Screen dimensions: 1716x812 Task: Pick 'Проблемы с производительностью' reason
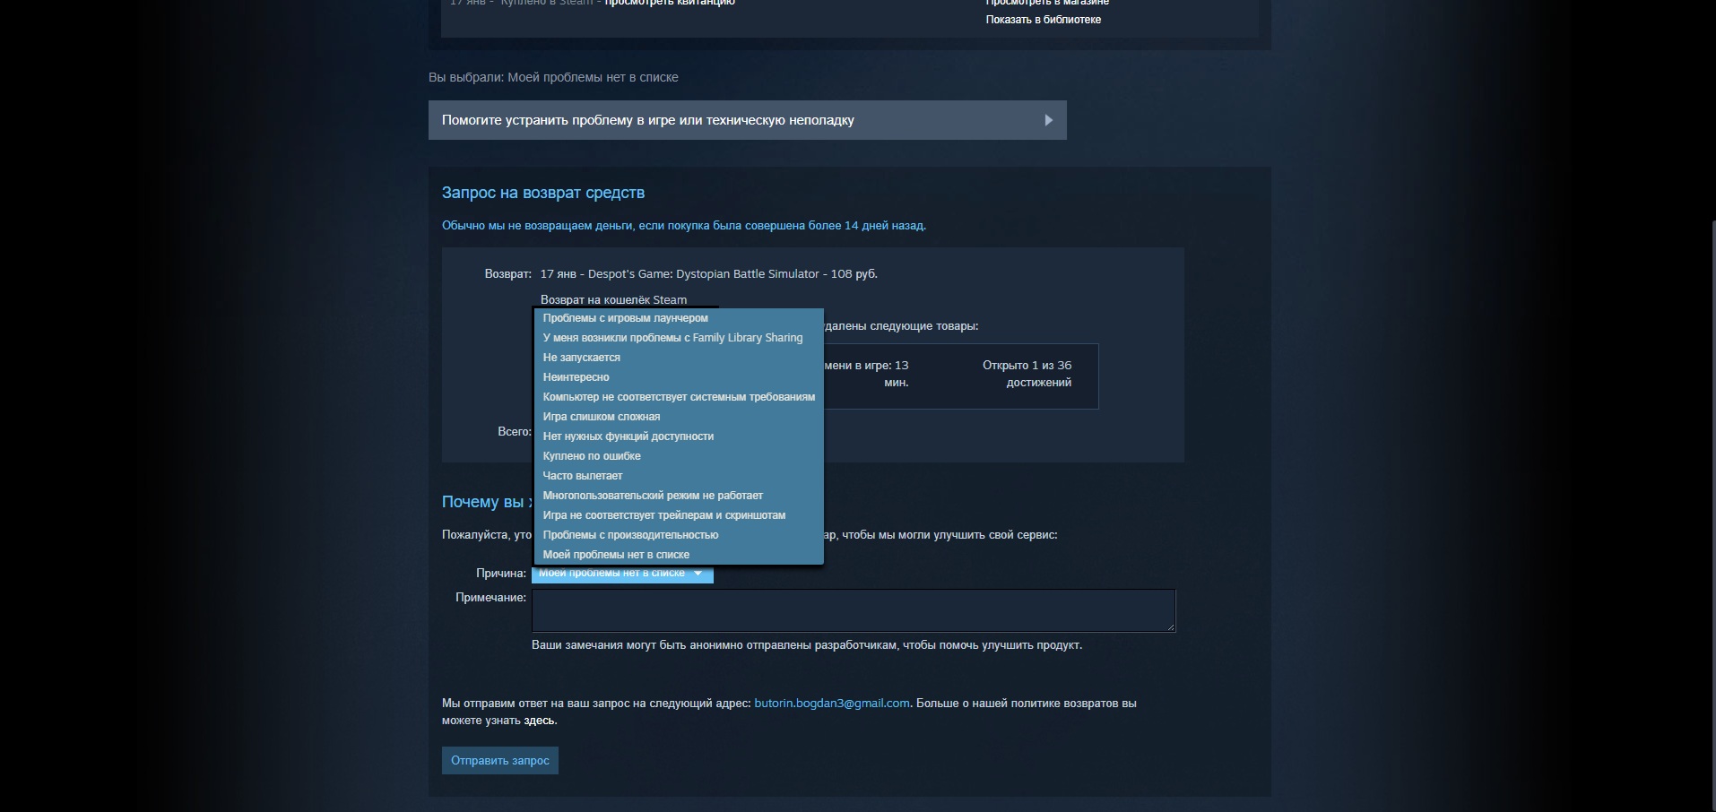[x=679, y=535]
